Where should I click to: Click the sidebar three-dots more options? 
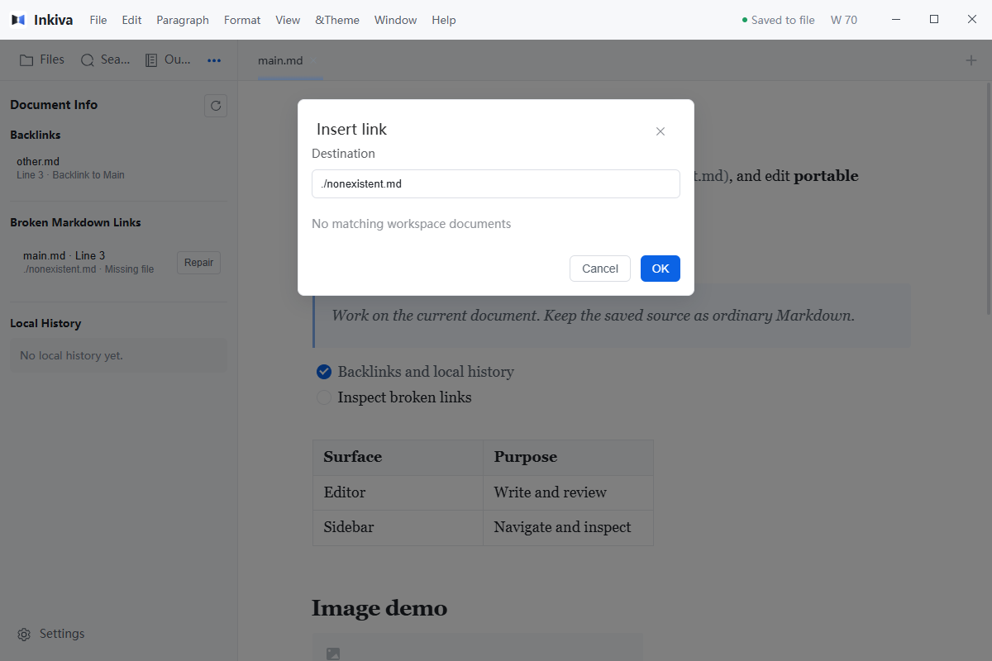tap(214, 60)
